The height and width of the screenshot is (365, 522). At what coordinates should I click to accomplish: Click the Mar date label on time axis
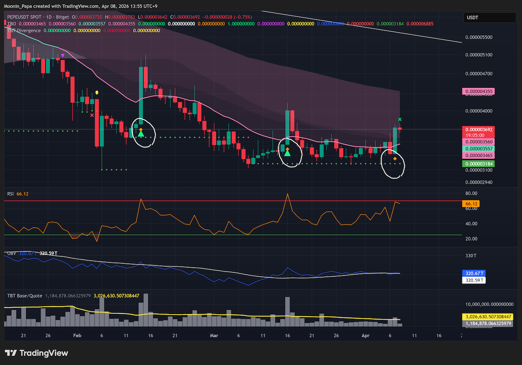coord(214,336)
